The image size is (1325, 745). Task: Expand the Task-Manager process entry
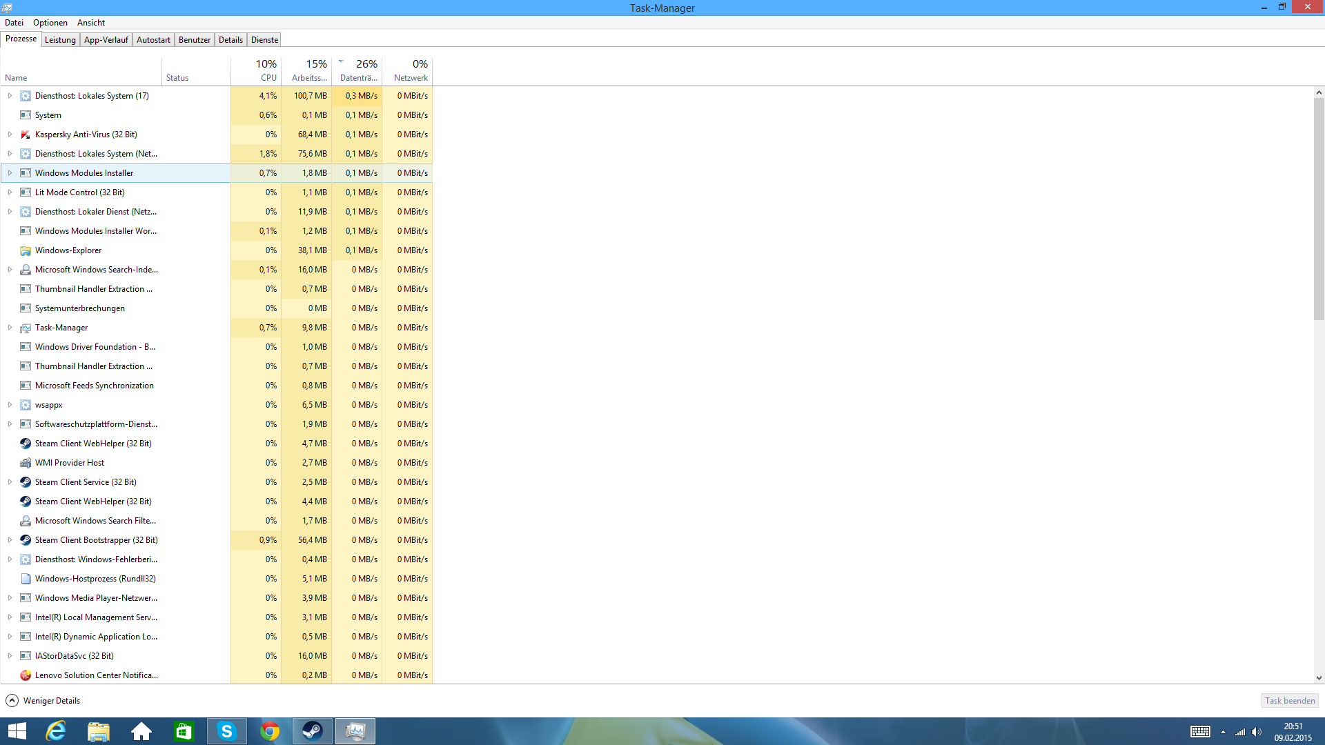tap(10, 328)
